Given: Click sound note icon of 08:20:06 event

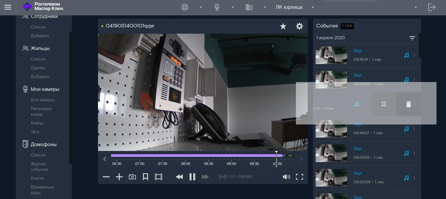Looking at the screenshot, I should coord(406,178).
